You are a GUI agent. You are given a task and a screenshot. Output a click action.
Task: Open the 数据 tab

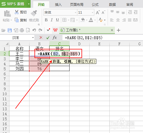pyautogui.click(x=112, y=4)
